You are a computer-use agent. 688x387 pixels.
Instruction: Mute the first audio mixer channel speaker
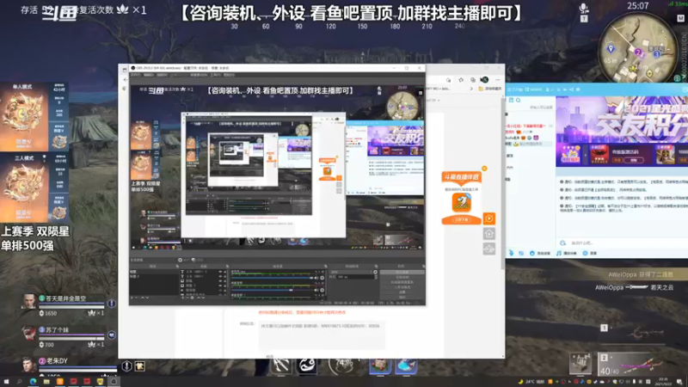(316, 278)
